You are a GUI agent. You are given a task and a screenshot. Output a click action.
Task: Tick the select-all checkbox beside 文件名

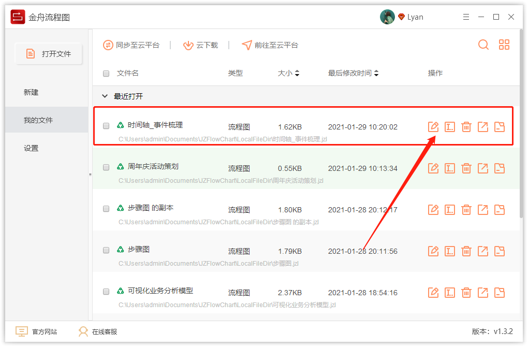pyautogui.click(x=106, y=74)
